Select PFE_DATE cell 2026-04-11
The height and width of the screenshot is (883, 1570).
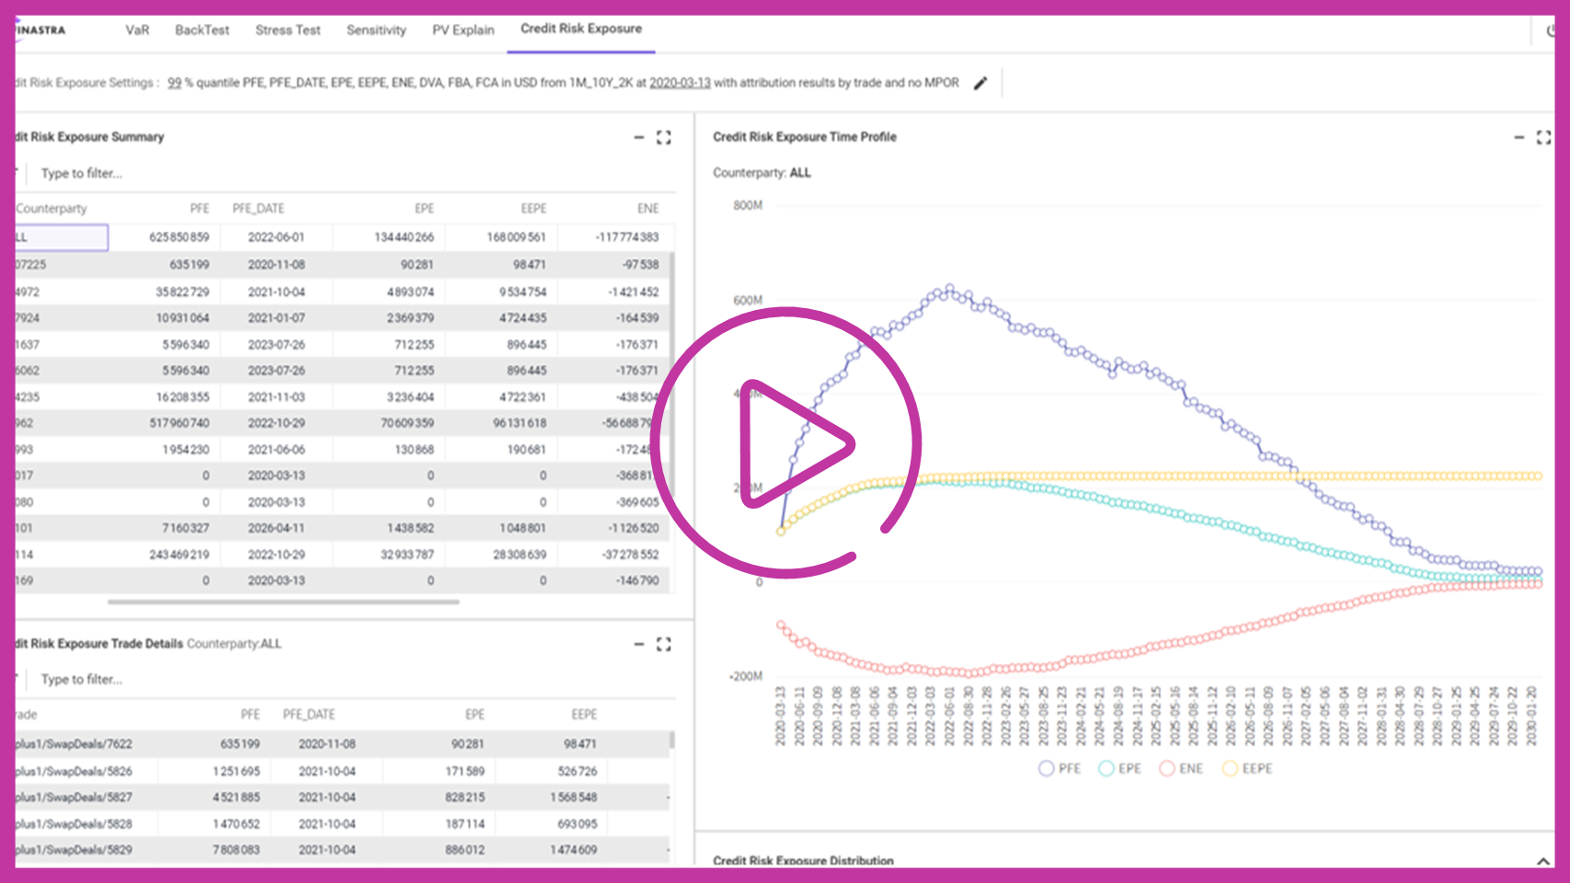276,528
